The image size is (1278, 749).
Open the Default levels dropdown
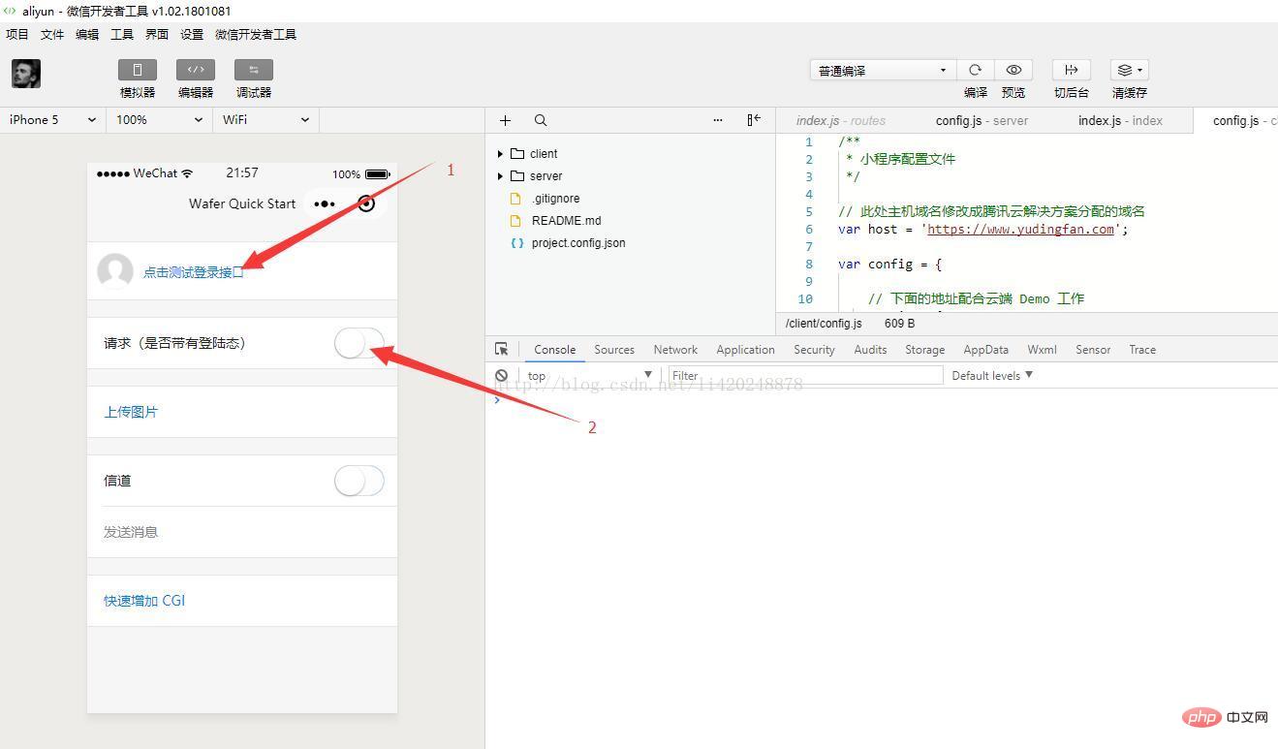pos(992,375)
